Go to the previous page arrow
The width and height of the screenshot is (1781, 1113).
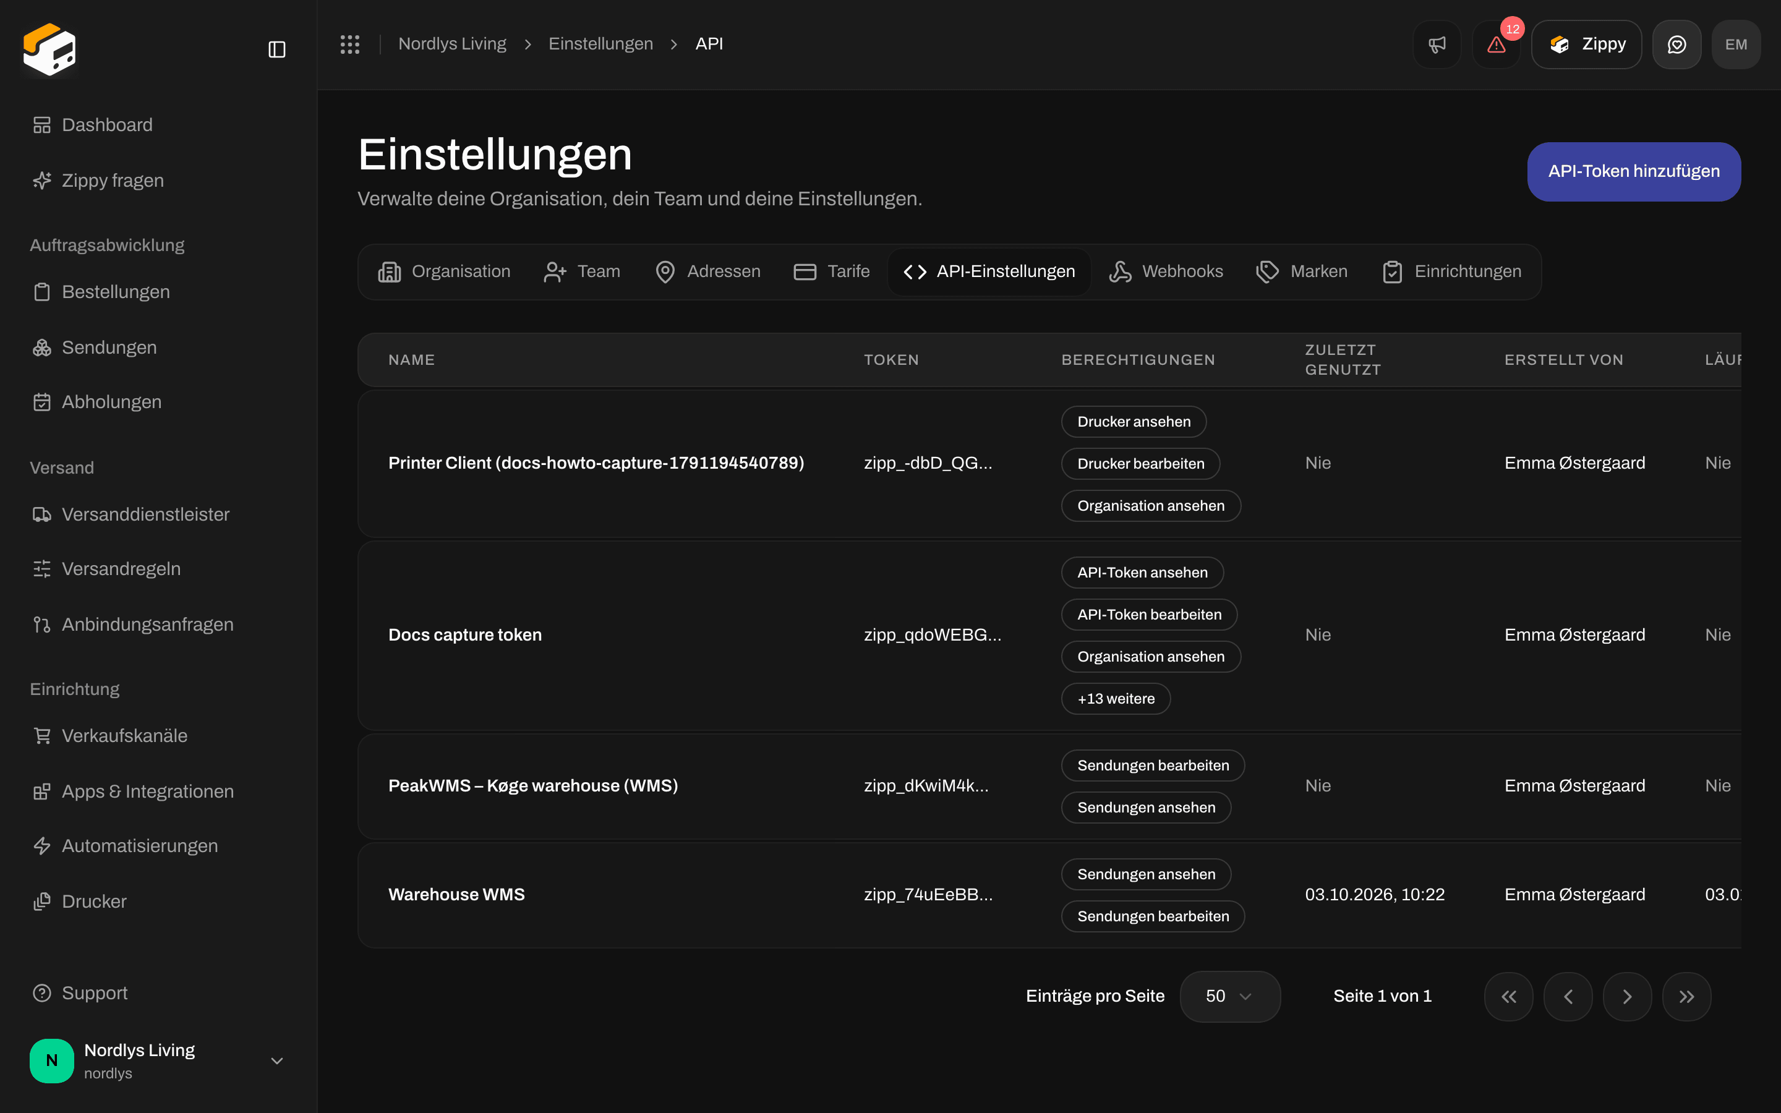(x=1568, y=996)
